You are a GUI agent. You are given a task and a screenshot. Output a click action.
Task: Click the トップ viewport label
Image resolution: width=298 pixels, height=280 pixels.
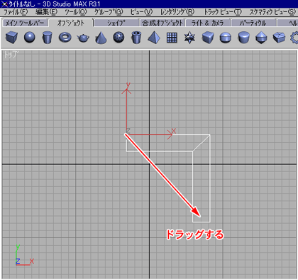click(11, 55)
